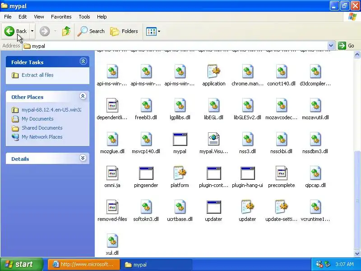This screenshot has width=361, height=271.
Task: Select the mypal executable icon
Action: pyautogui.click(x=180, y=139)
